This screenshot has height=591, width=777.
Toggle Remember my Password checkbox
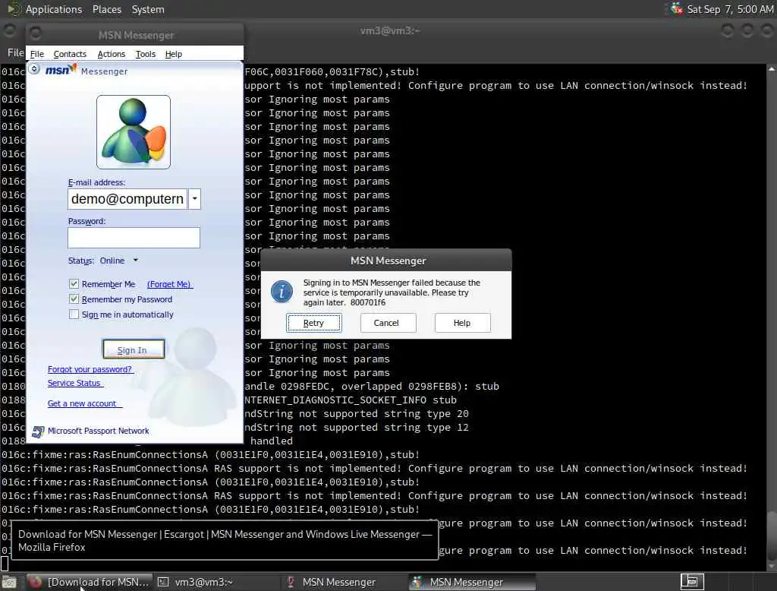(74, 299)
